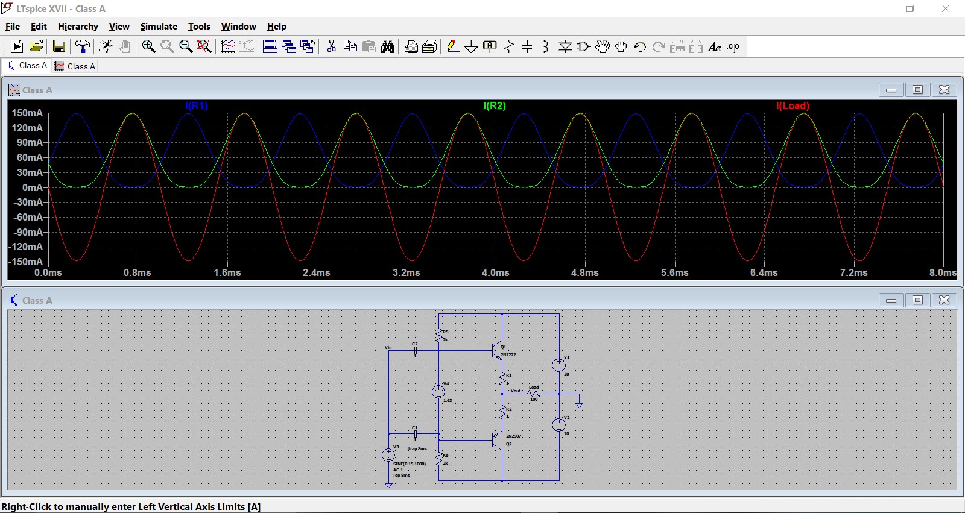Click the I(R2) trace label
Image resolution: width=965 pixels, height=513 pixels.
click(495, 105)
